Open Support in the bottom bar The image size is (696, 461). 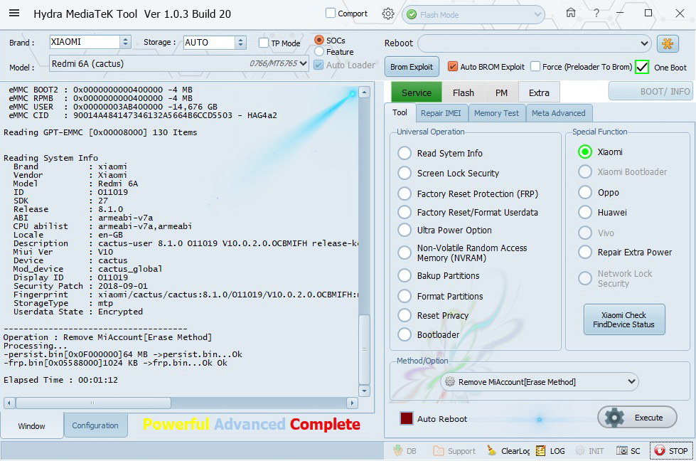point(454,451)
